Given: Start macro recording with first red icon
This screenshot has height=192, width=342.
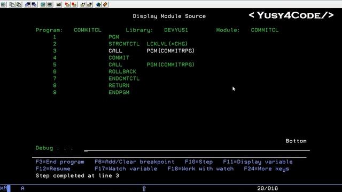Looking at the screenshot, I should (x=67, y=4).
